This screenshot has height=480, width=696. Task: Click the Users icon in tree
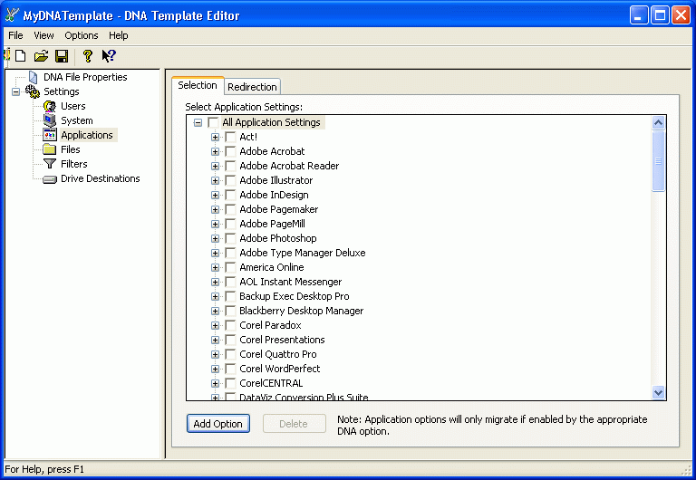point(50,106)
